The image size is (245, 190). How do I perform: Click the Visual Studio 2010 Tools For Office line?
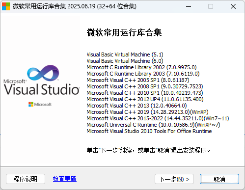[x=149, y=131]
